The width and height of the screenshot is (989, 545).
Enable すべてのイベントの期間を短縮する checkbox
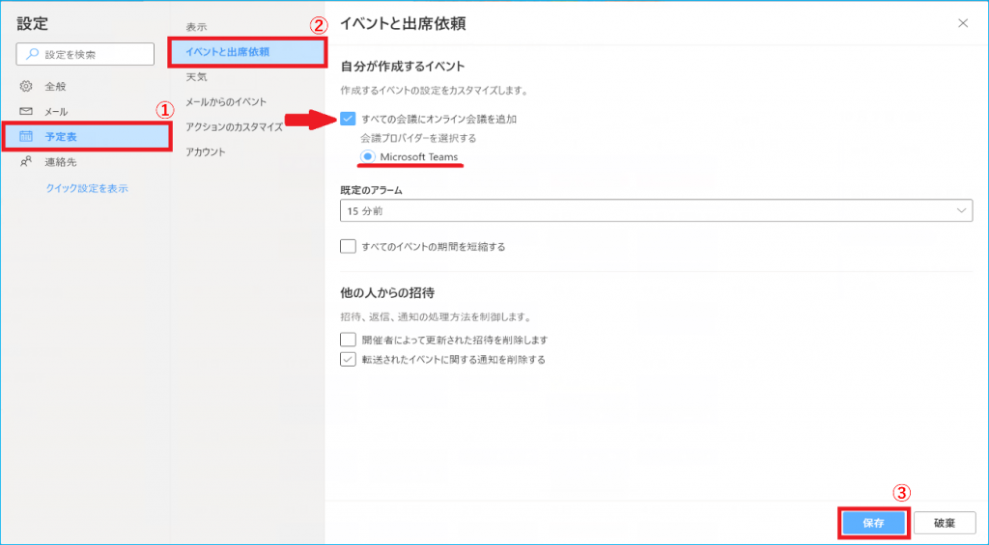click(349, 246)
